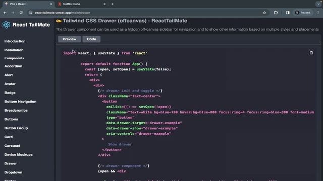Image resolution: width=323 pixels, height=181 pixels.
Task: Click the React TailMate title text
Action: [31, 25]
